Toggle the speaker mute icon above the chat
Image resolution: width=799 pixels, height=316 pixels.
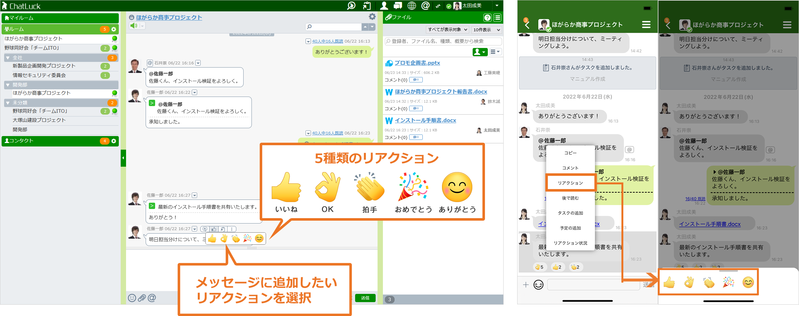(x=133, y=26)
